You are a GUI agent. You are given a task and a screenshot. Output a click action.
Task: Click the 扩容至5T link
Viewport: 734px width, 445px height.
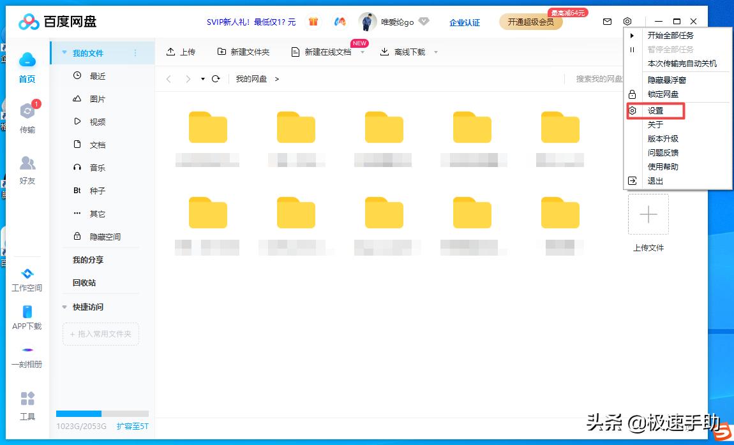[x=133, y=427]
